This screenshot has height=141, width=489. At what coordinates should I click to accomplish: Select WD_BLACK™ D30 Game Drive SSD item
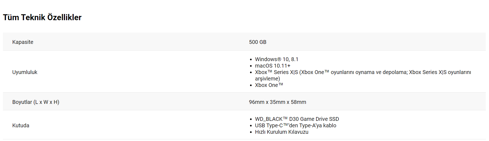[x=297, y=119]
